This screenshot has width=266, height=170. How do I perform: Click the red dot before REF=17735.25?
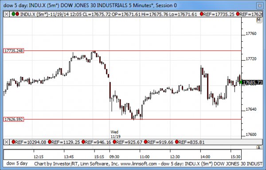pos(202,14)
